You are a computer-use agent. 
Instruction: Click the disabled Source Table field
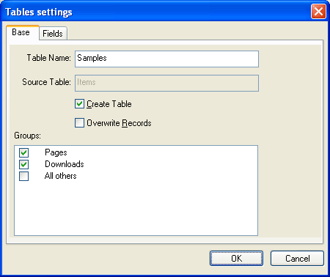(166, 83)
